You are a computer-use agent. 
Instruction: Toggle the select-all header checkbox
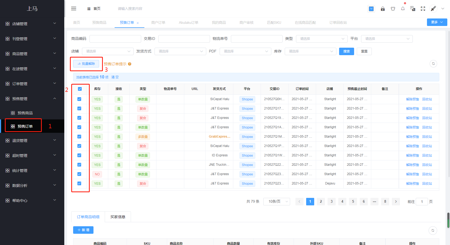coord(80,89)
